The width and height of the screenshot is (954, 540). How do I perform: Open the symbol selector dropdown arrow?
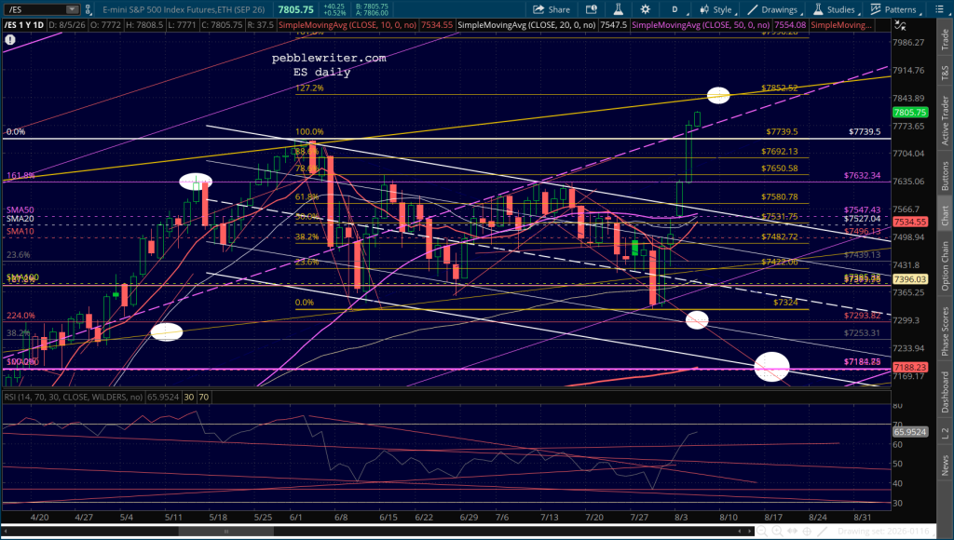point(73,9)
